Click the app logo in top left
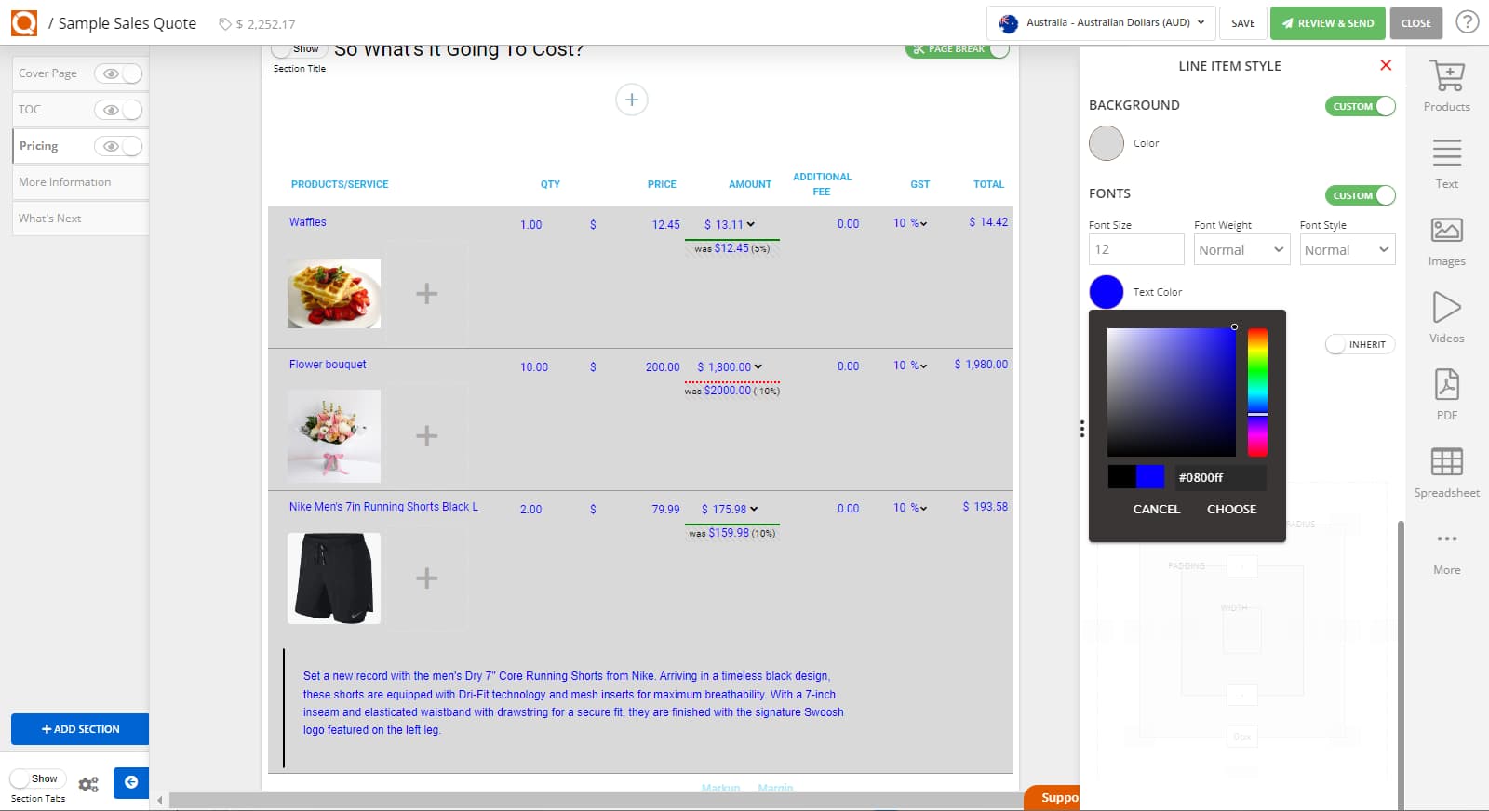1489x811 pixels. pyautogui.click(x=24, y=22)
